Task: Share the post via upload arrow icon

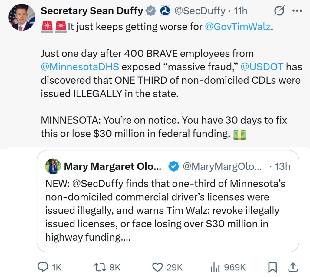Action: [292, 267]
